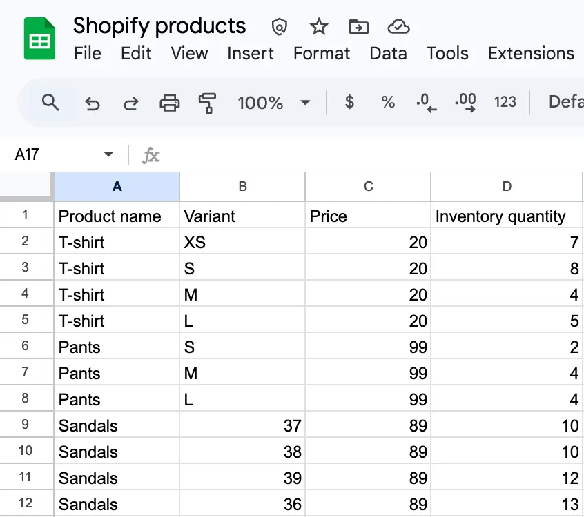Viewport: 584px width, 517px height.
Task: Open the default font dropdown
Action: (x=566, y=102)
